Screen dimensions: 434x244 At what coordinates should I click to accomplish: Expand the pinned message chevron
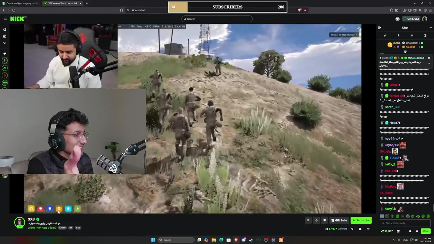tap(429, 63)
